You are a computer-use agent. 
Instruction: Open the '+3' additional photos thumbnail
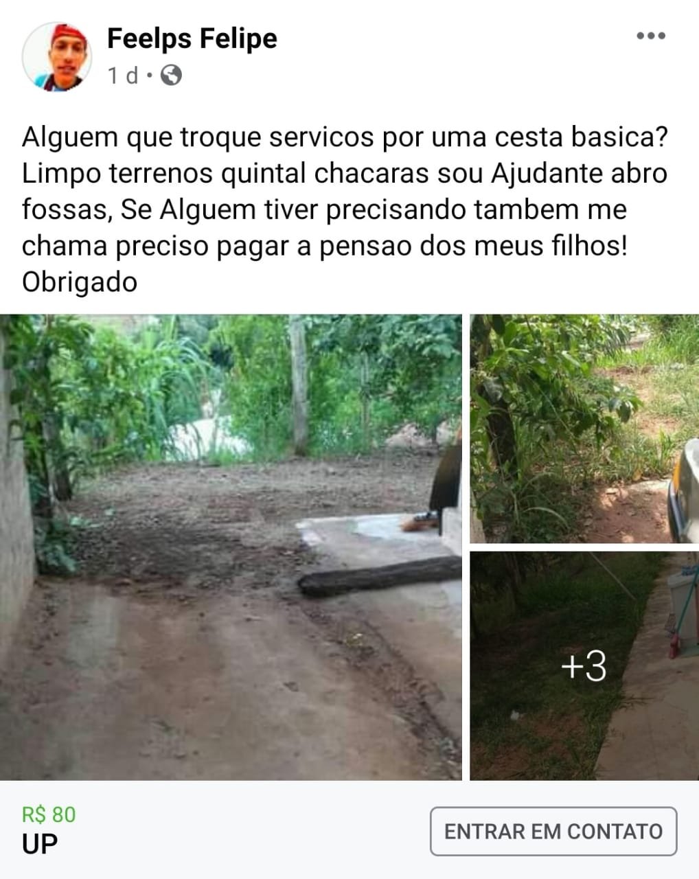[x=584, y=665]
